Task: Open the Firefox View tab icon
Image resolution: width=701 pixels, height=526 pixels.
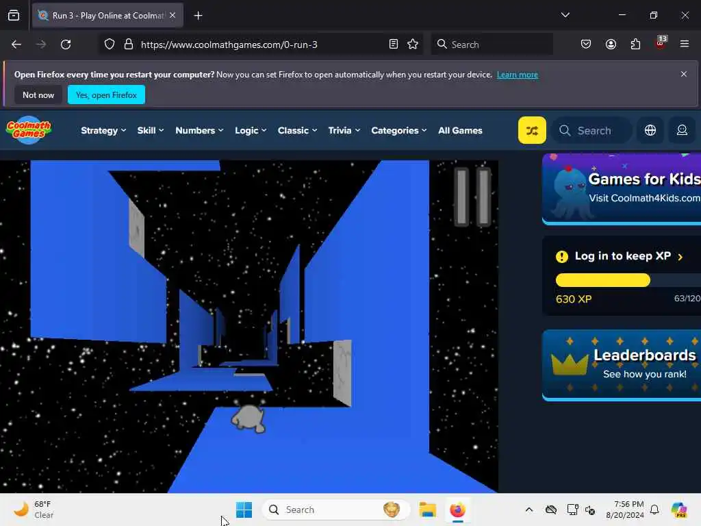Action: coord(14,16)
